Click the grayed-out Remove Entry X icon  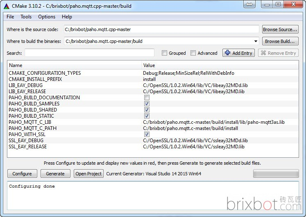pos(263,53)
